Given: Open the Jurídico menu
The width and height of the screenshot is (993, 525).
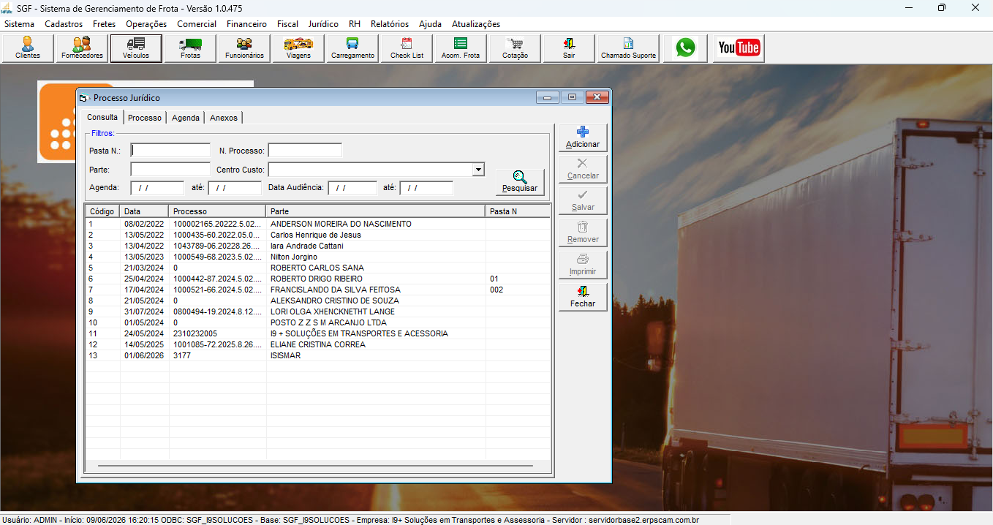Looking at the screenshot, I should (323, 24).
